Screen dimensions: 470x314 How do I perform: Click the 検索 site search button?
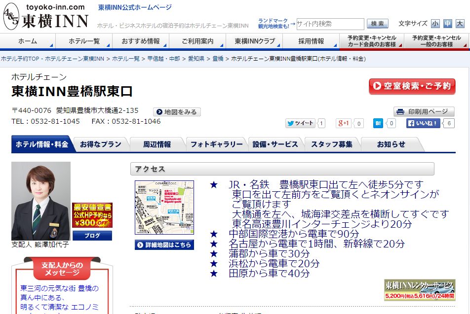coord(377,24)
